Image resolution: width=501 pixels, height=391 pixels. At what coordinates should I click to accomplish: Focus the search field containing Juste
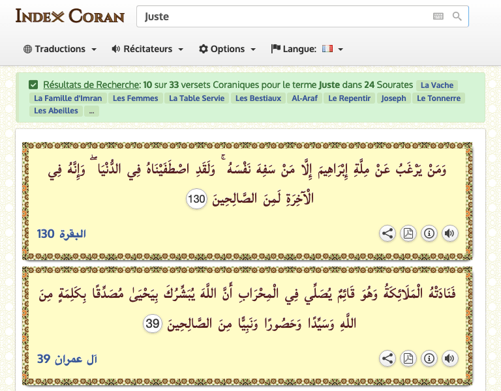point(281,17)
